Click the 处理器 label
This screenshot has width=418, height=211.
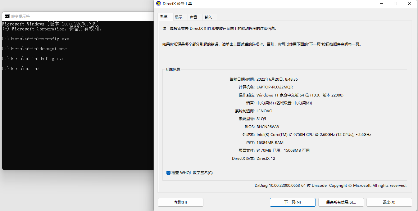tap(248, 135)
